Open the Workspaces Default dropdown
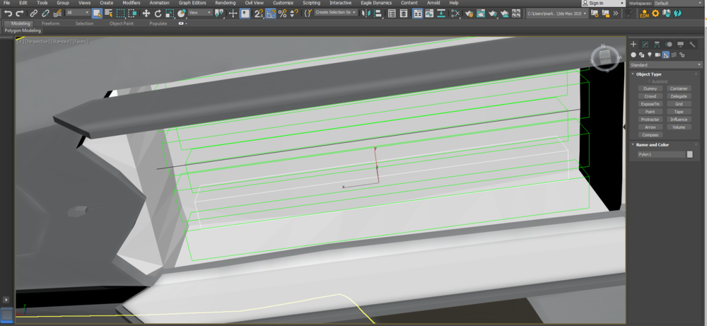The height and width of the screenshot is (326, 707). 677,3
